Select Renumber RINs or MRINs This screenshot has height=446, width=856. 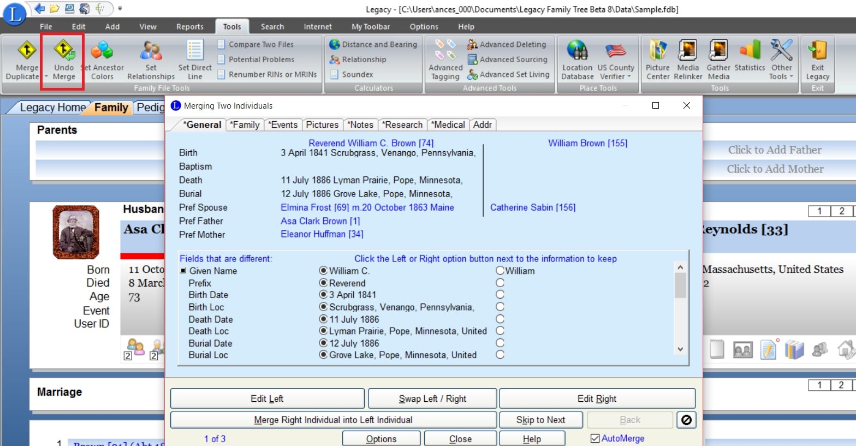click(x=267, y=74)
